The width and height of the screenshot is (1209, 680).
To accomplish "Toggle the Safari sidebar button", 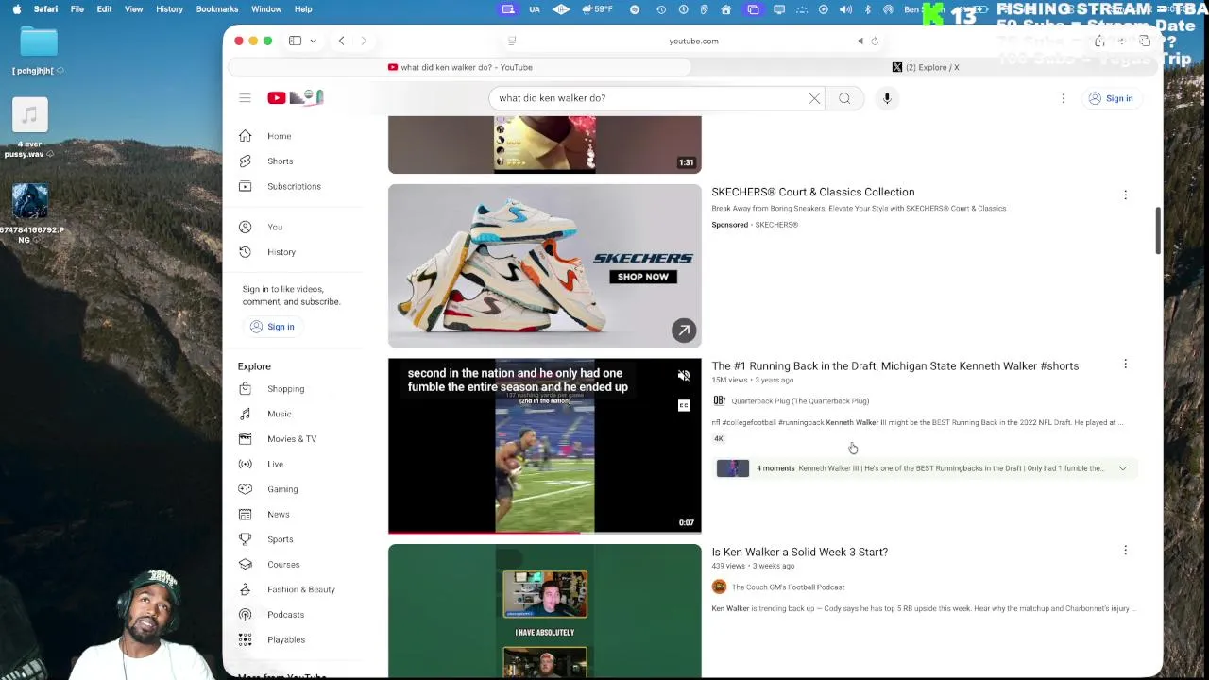I will click(295, 41).
